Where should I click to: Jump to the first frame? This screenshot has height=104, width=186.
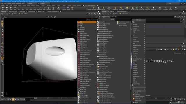click(x=3, y=99)
